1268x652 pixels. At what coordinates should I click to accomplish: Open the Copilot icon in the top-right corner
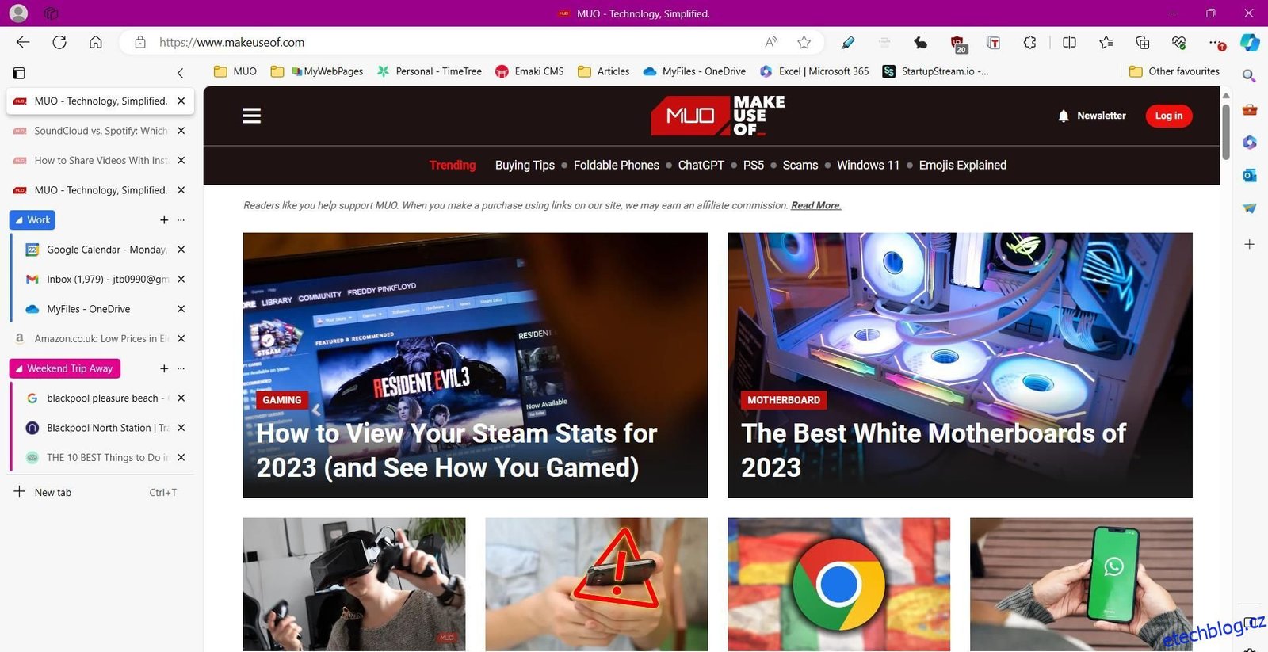[1250, 42]
